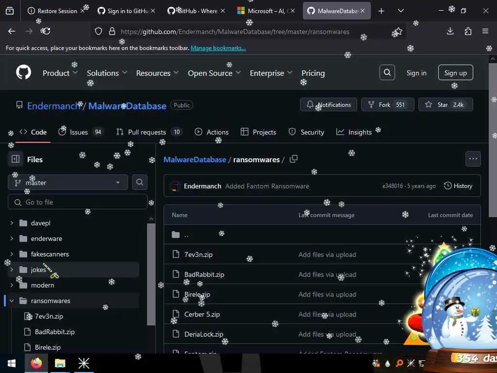This screenshot has height=373, width=497.
Task: Open the GitHub search icon button
Action: 387,73
